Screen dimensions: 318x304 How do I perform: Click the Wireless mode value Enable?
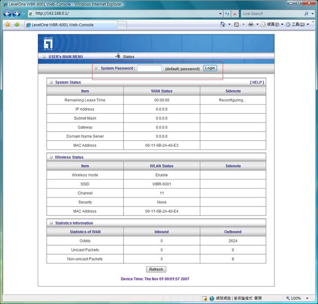[x=162, y=175]
